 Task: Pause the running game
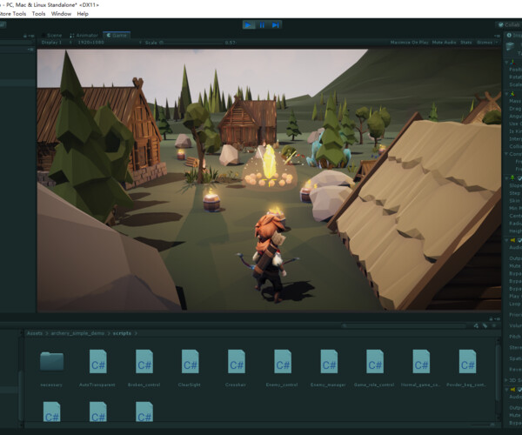[x=262, y=25]
